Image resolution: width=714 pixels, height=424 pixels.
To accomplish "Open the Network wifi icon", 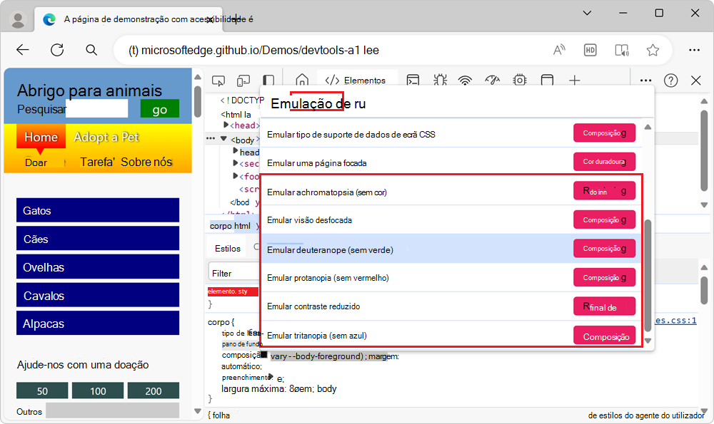I will pos(465,81).
